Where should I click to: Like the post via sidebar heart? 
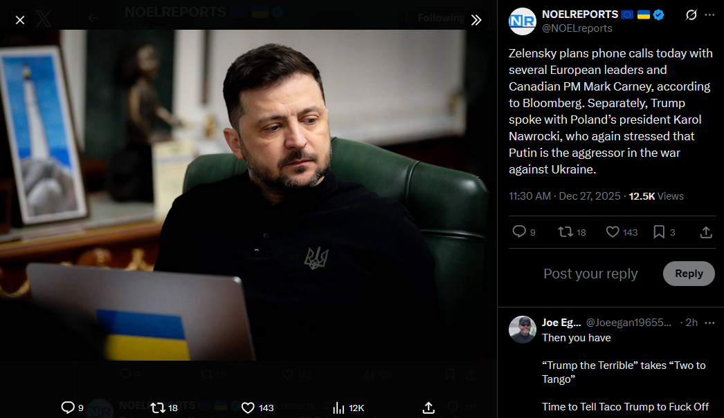(x=613, y=232)
